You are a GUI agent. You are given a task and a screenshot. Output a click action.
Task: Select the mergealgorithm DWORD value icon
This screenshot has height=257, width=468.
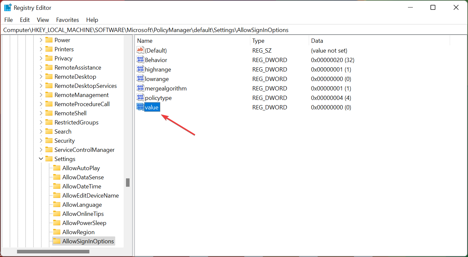pos(140,88)
